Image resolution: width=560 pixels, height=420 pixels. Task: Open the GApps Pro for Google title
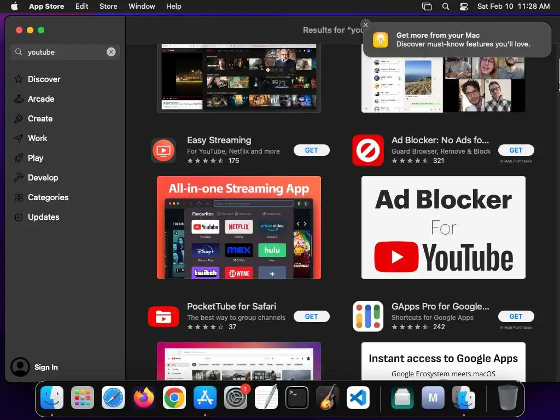[x=440, y=306]
